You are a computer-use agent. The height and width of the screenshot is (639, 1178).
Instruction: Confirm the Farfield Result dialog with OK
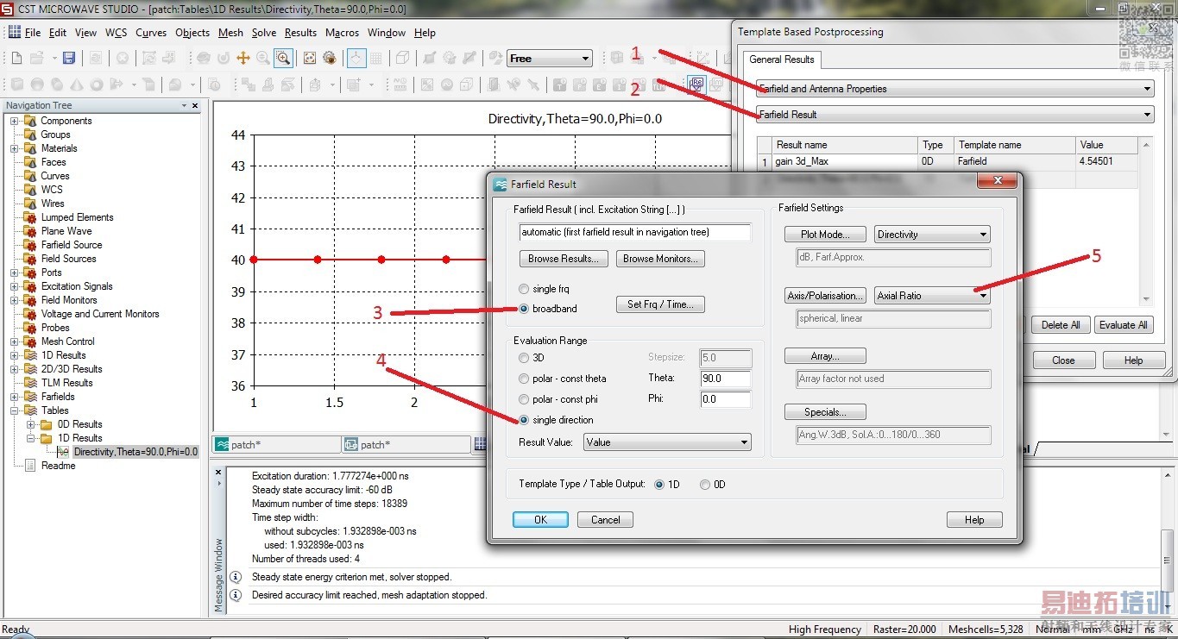pos(540,520)
